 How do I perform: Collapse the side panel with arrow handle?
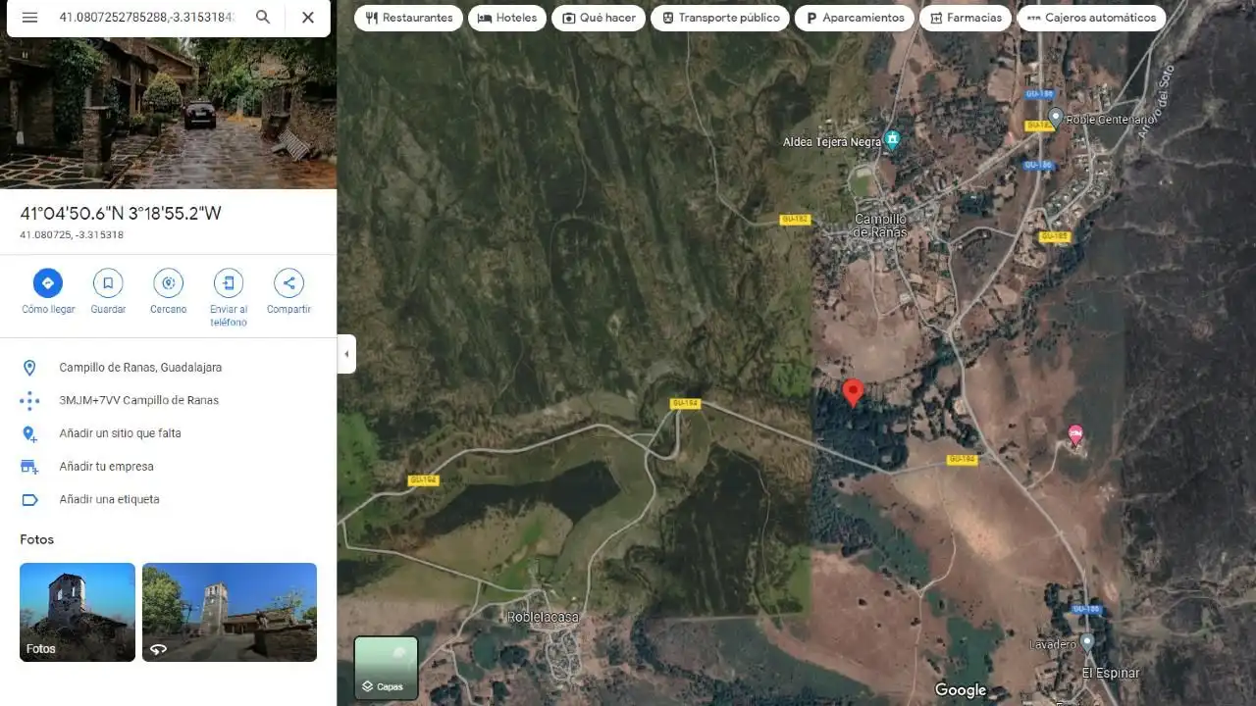(346, 354)
